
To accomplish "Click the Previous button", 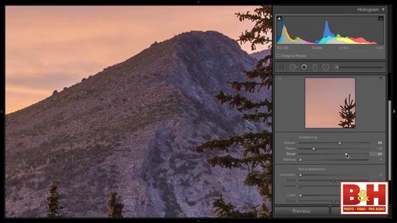I will pos(301,211).
